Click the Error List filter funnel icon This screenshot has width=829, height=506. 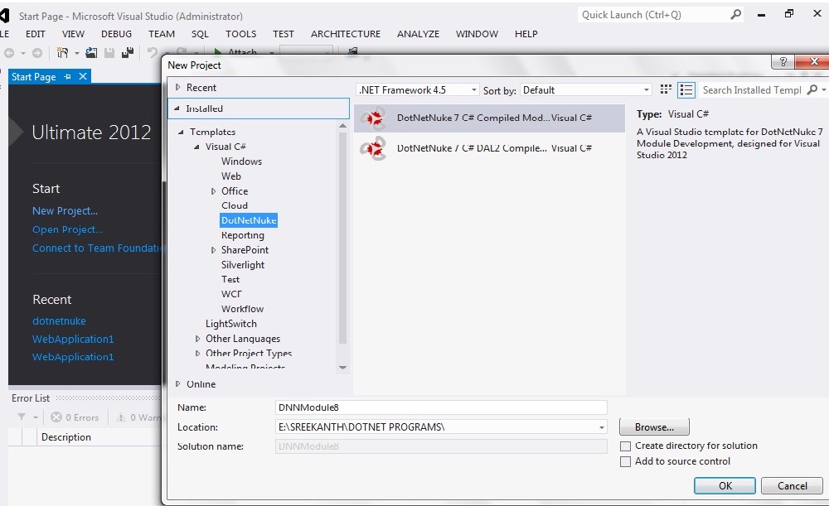[x=22, y=417]
